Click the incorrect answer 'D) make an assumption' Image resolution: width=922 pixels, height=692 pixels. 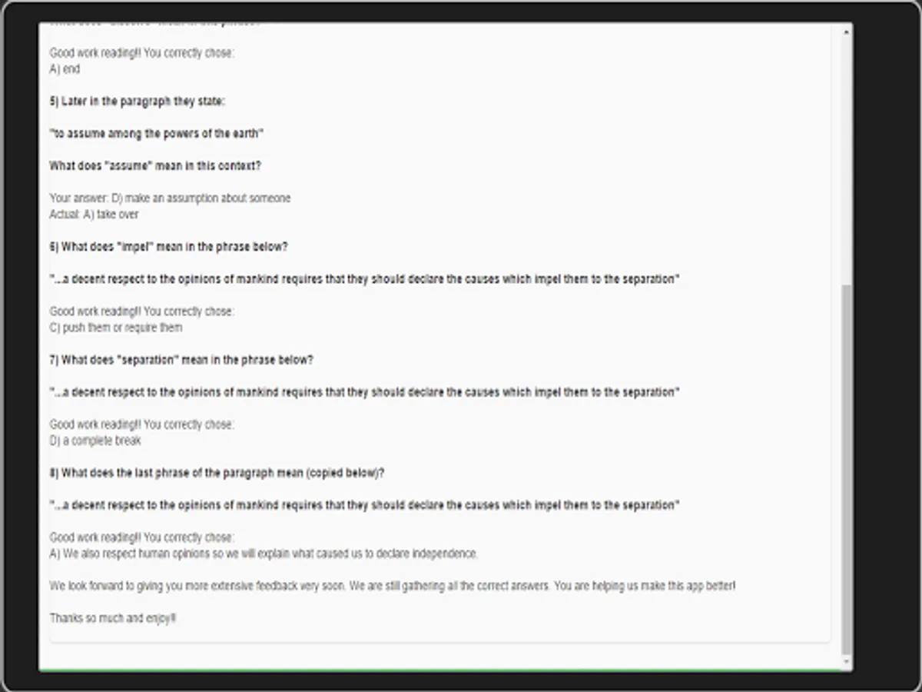[x=171, y=198]
